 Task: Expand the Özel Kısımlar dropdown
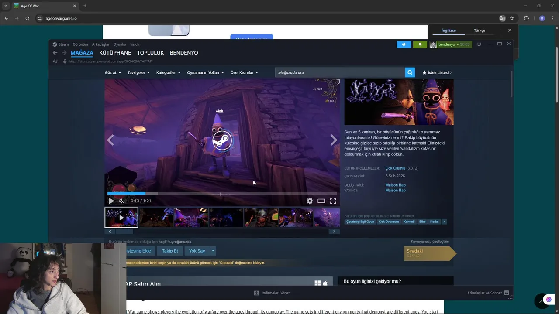click(x=244, y=72)
